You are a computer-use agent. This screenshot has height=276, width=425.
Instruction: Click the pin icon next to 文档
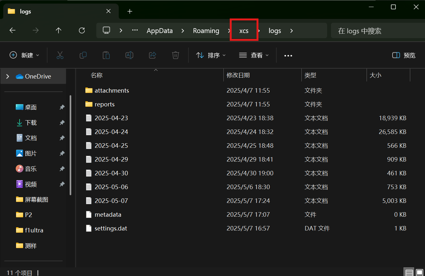click(62, 138)
